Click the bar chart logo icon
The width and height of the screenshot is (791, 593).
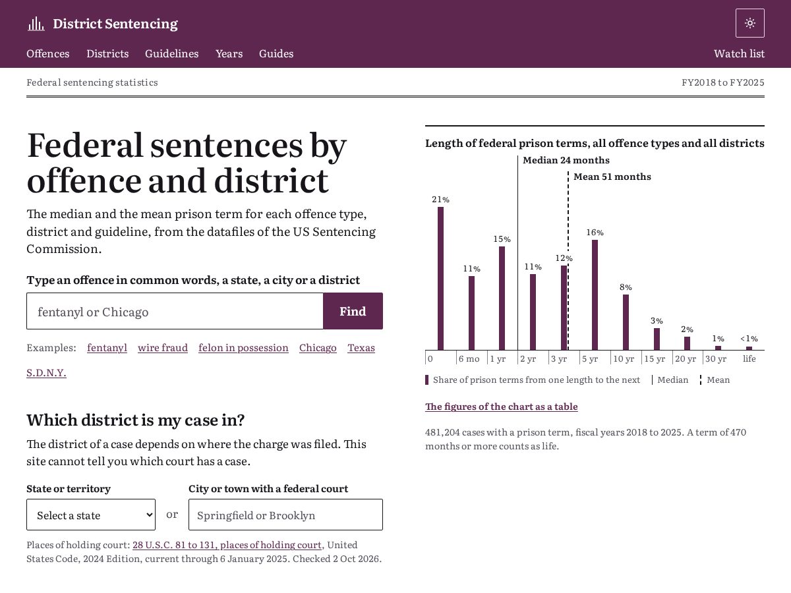tap(36, 24)
